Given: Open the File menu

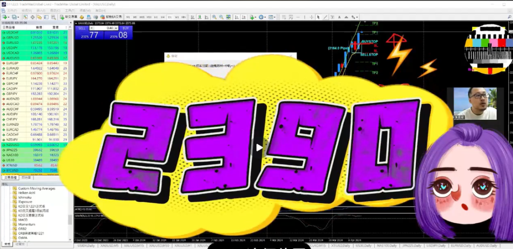Looking at the screenshot, I should 11,11.
